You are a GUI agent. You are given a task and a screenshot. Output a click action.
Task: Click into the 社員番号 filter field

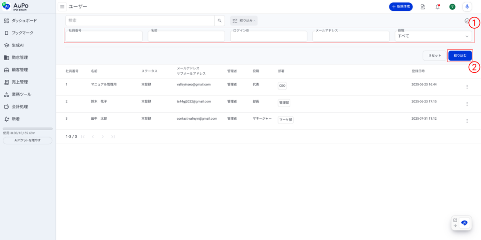(103, 37)
